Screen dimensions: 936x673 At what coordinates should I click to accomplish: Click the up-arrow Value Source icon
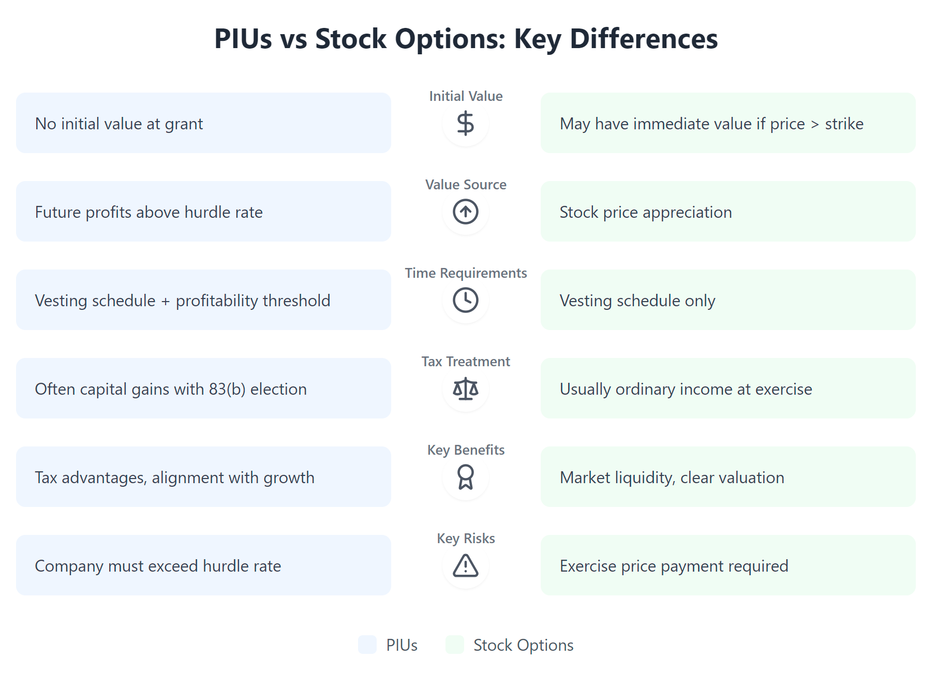click(466, 212)
